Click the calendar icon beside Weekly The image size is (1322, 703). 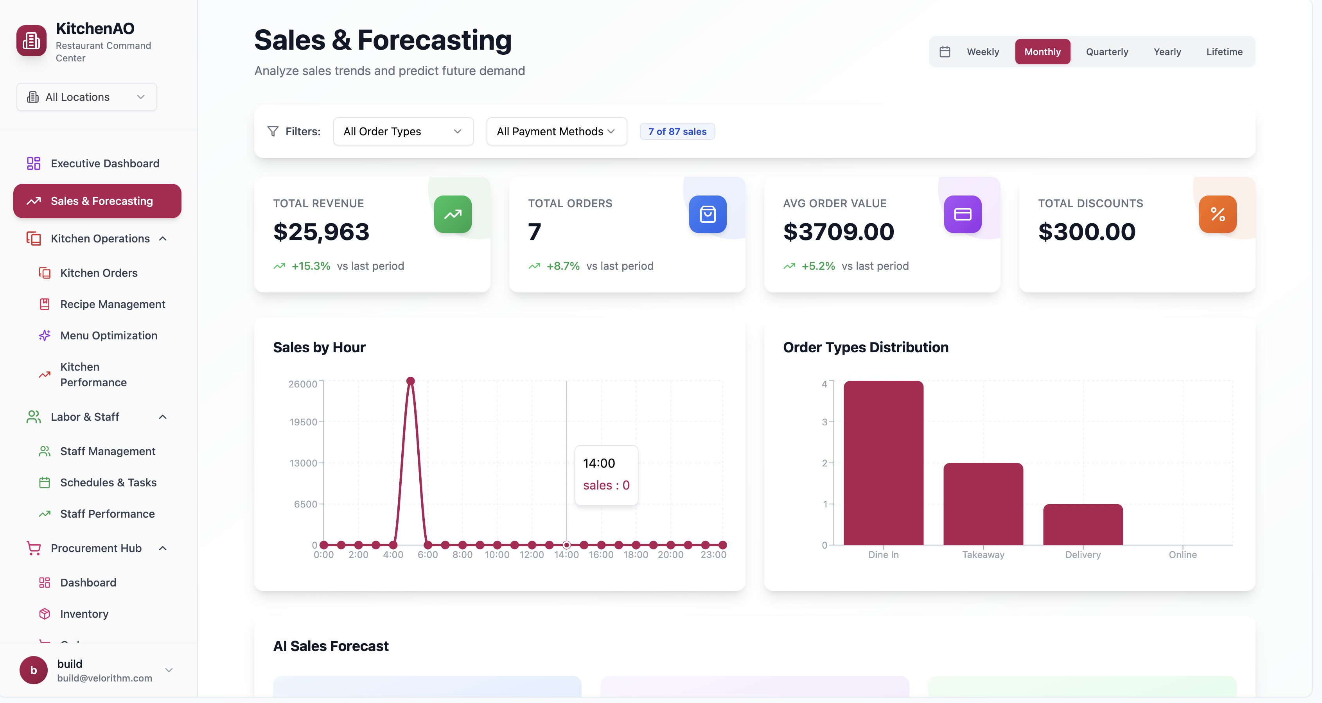(945, 51)
